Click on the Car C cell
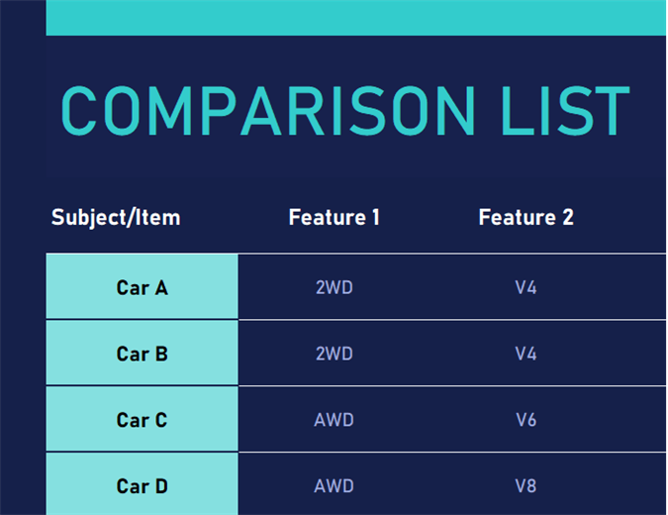The width and height of the screenshot is (668, 515). click(142, 420)
